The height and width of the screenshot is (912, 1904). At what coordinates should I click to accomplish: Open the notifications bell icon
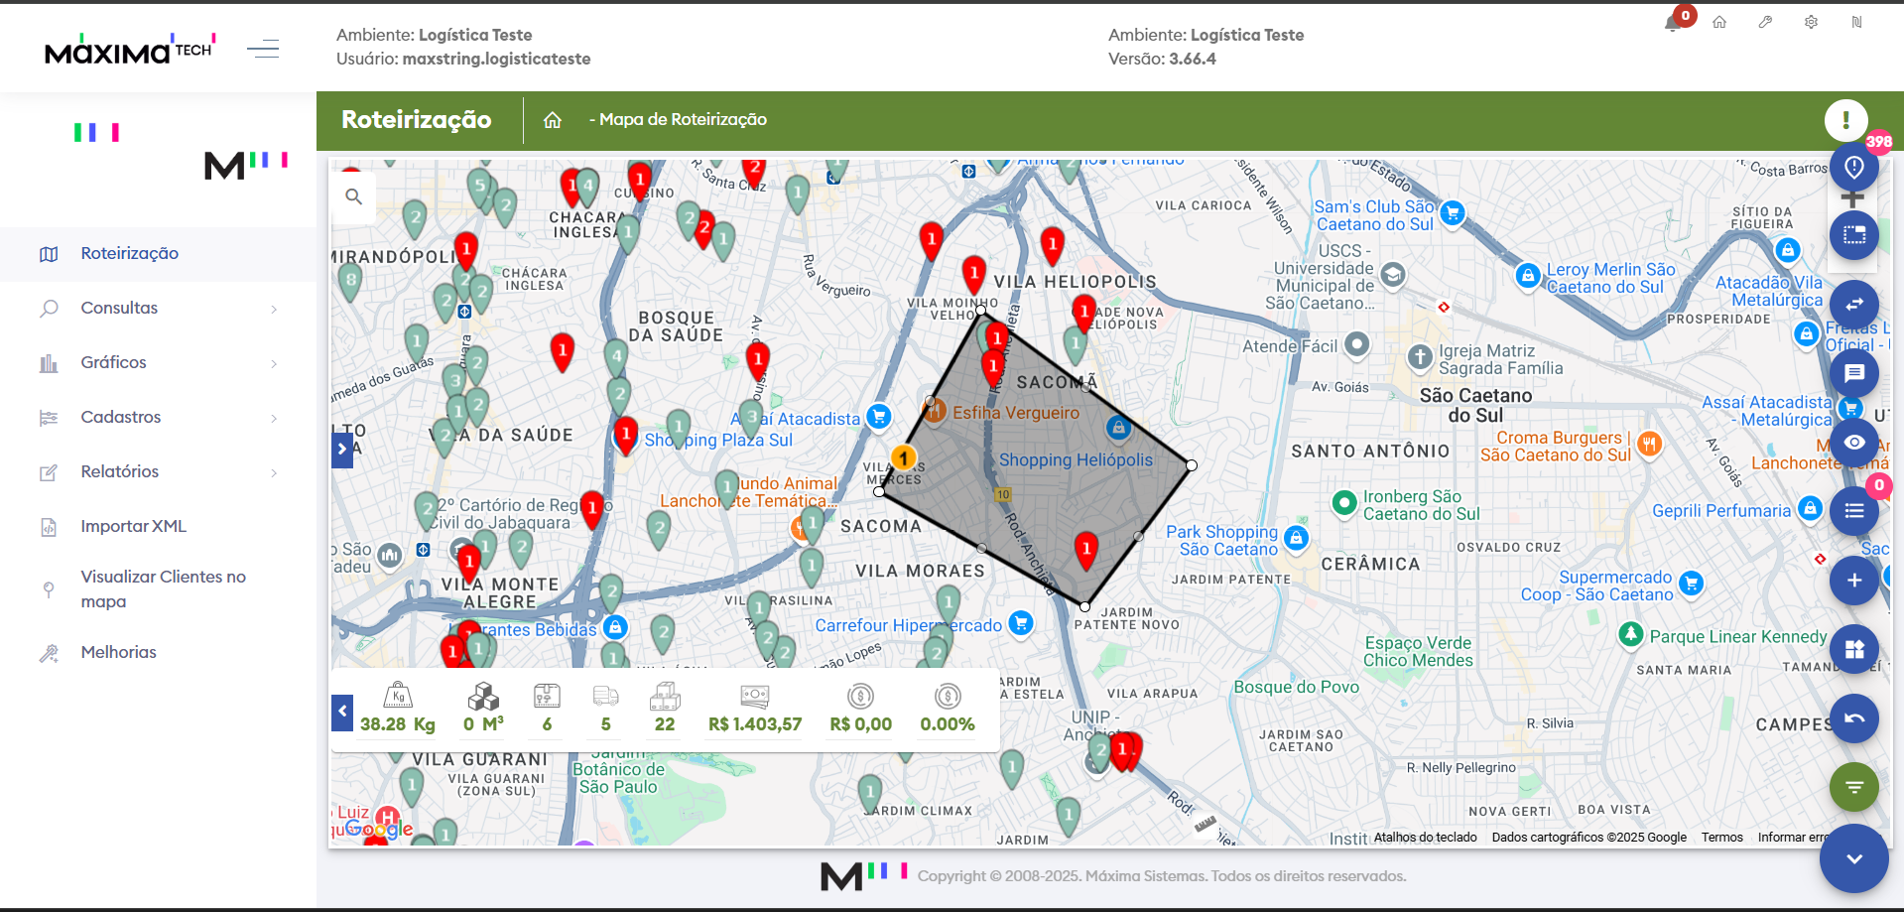pyautogui.click(x=1673, y=23)
